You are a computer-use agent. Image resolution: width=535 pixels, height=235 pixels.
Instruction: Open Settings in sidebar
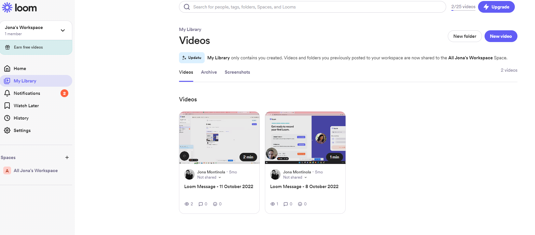point(36,130)
